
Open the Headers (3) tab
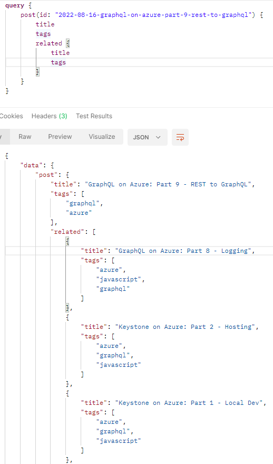[x=50, y=116]
